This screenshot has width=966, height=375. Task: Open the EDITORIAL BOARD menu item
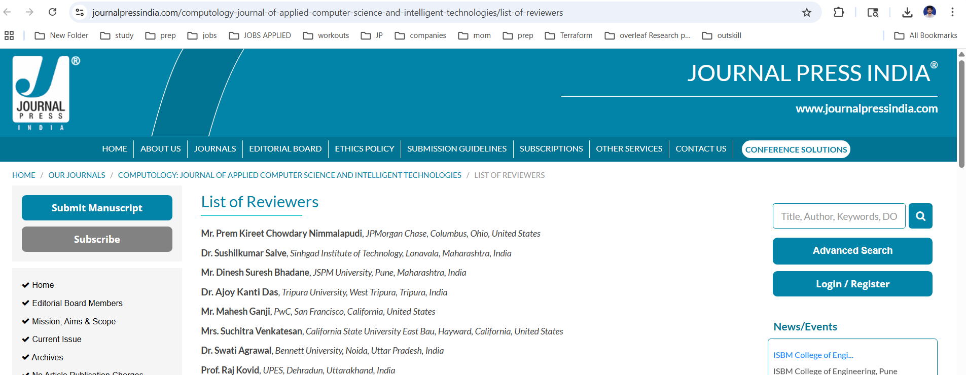tap(285, 149)
